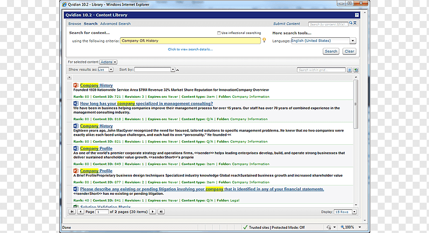Image resolution: width=429 pixels, height=233 pixels.
Task: Go to the previous results page
Action: 80,212
